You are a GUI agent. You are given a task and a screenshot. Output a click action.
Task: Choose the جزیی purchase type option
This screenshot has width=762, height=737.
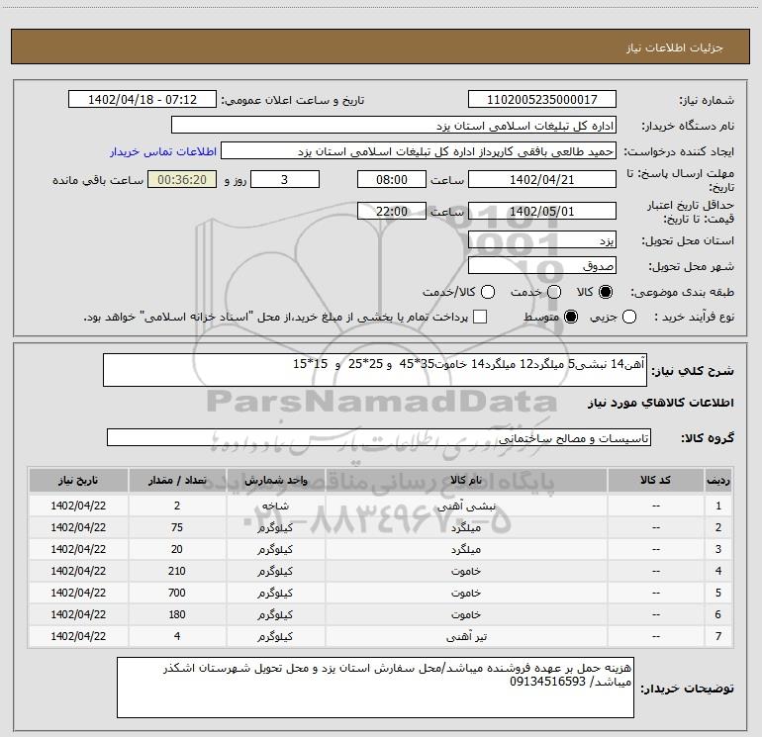[629, 317]
